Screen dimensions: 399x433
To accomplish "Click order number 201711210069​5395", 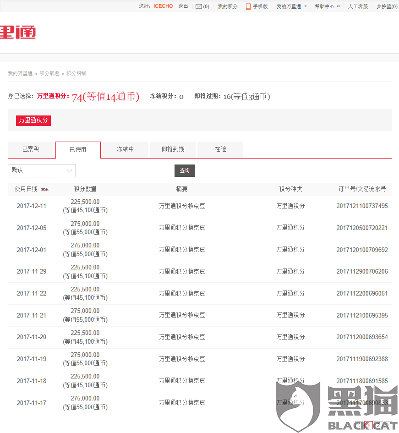I will [x=362, y=315].
